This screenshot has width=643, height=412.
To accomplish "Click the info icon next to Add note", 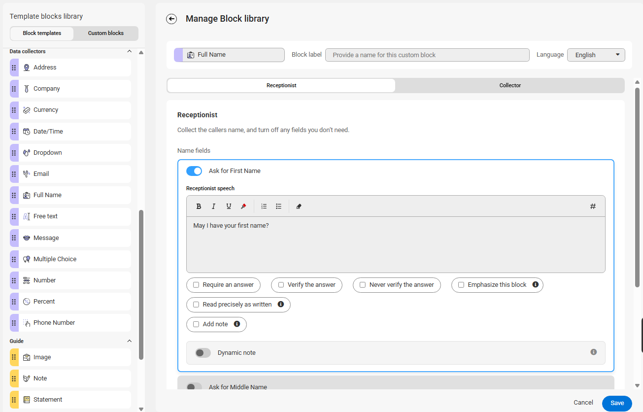I will [x=237, y=324].
